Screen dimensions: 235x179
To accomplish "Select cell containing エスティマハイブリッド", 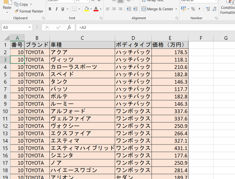I will pos(82,148).
